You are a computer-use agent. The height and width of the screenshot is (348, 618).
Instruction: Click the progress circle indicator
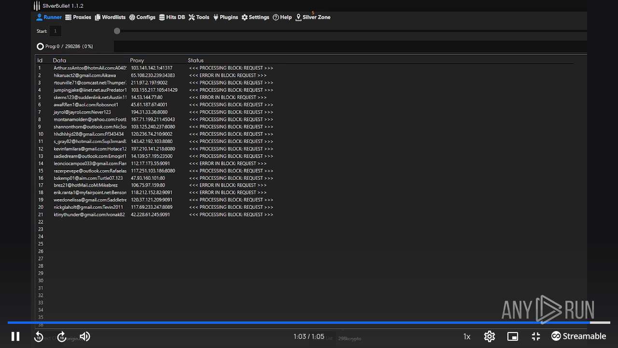pos(40,46)
